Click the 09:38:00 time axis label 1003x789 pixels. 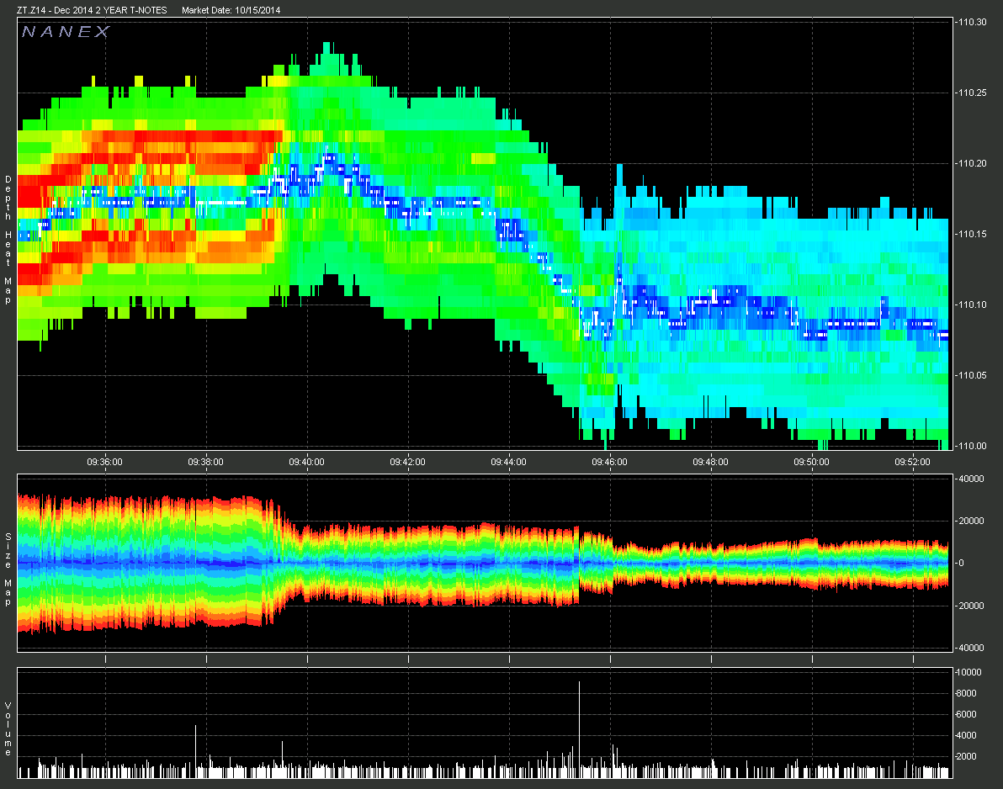(x=206, y=462)
